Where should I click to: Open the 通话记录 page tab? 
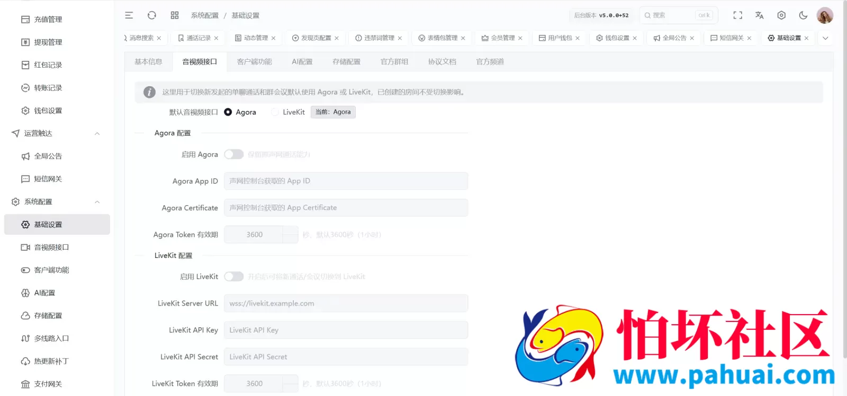(x=198, y=38)
